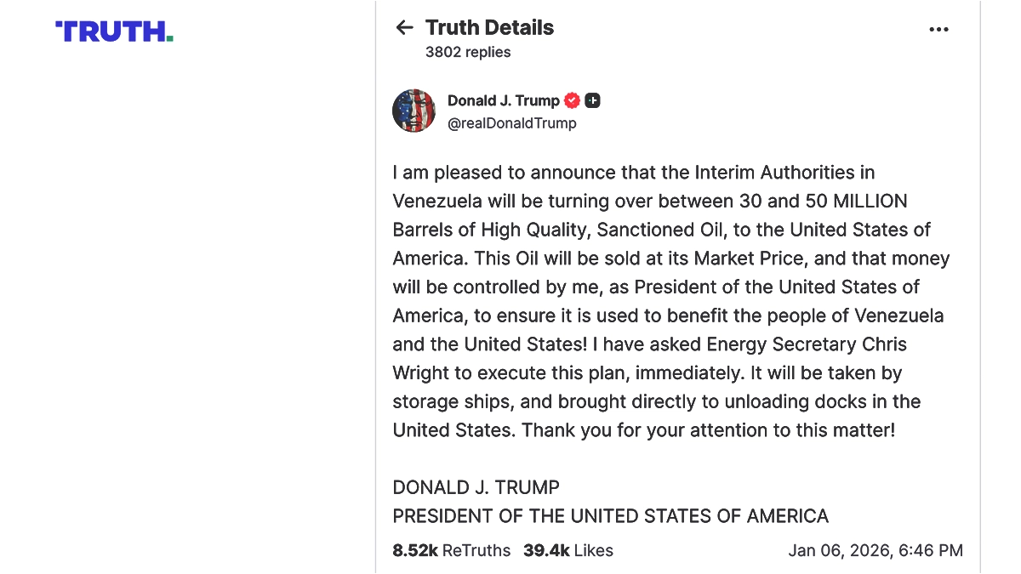This screenshot has width=1021, height=574.
Task: Click Donald J. Trump's verified checkmark badge
Action: (x=571, y=99)
